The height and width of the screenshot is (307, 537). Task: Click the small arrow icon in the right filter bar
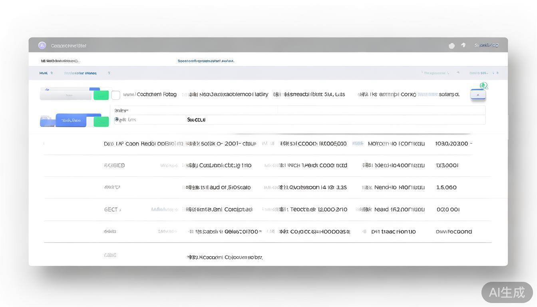458,73
